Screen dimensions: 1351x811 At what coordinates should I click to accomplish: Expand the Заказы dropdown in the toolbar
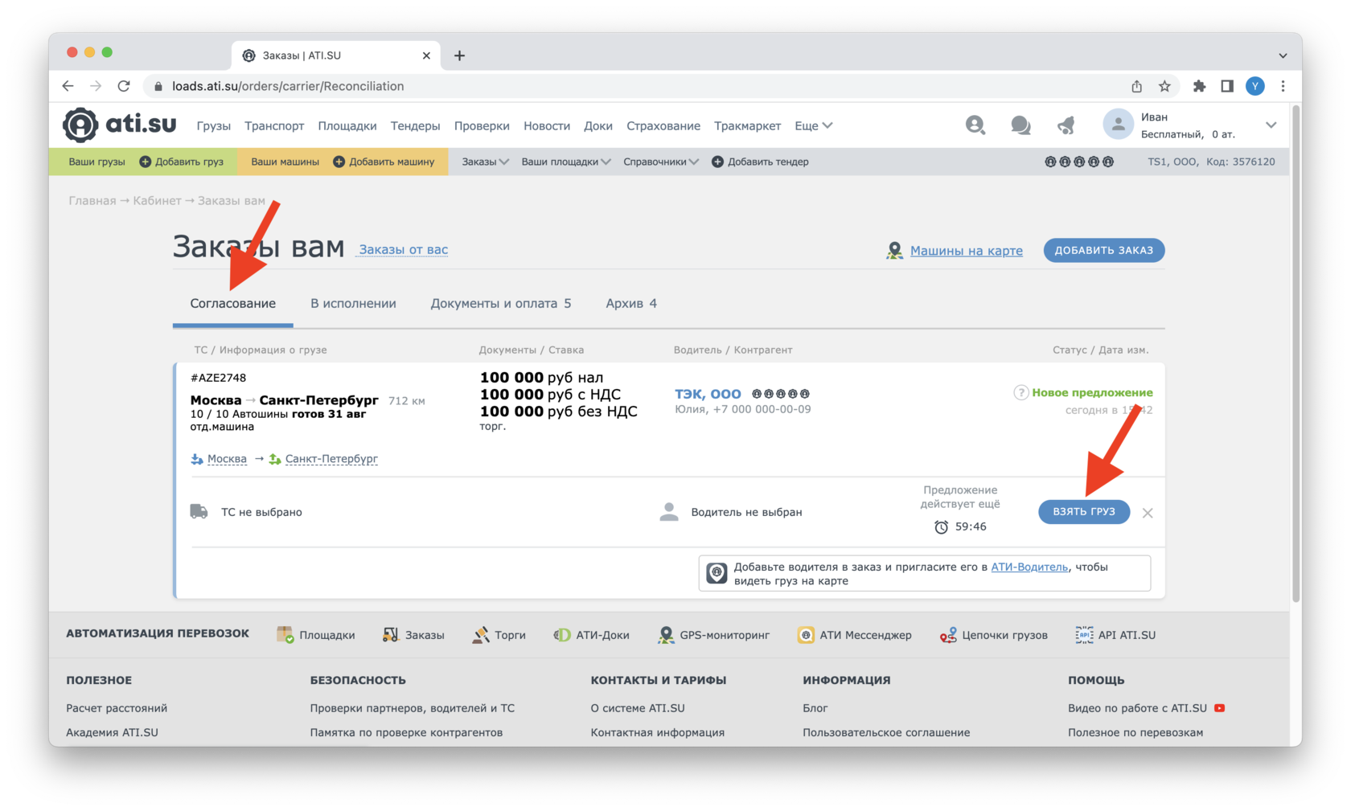click(485, 162)
